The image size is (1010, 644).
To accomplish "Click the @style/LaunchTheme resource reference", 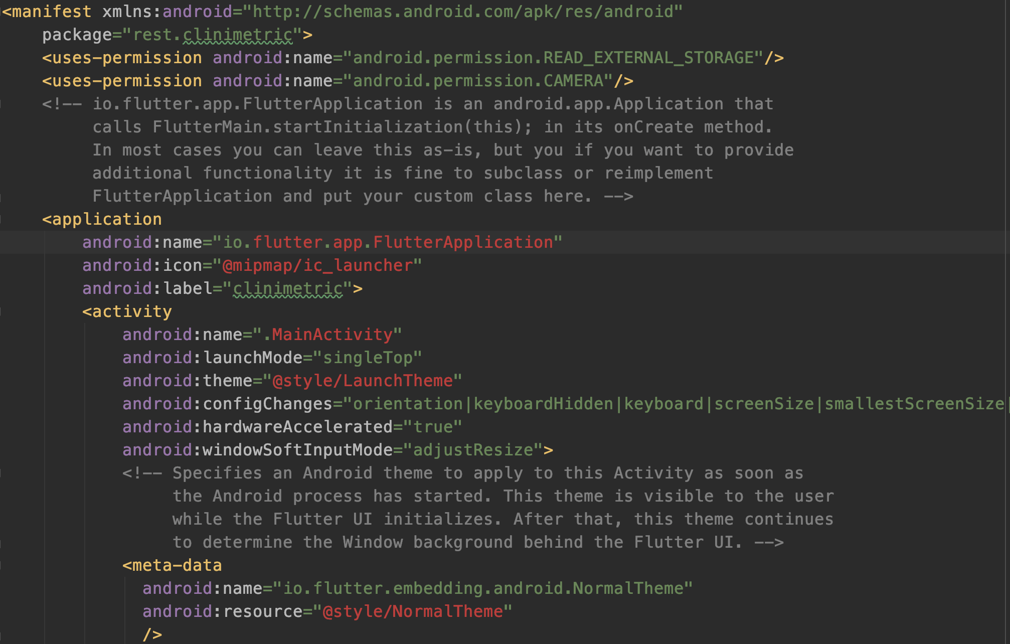I will click(362, 381).
